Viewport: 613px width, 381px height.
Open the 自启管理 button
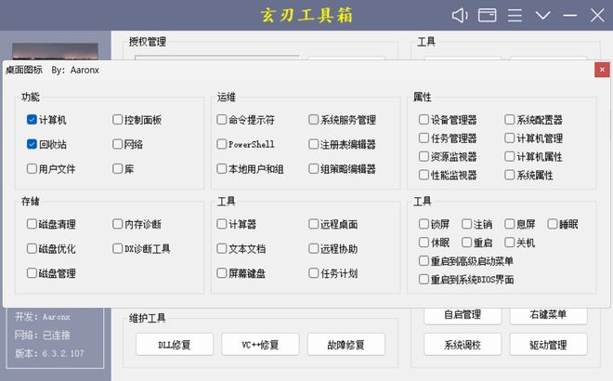[463, 315]
